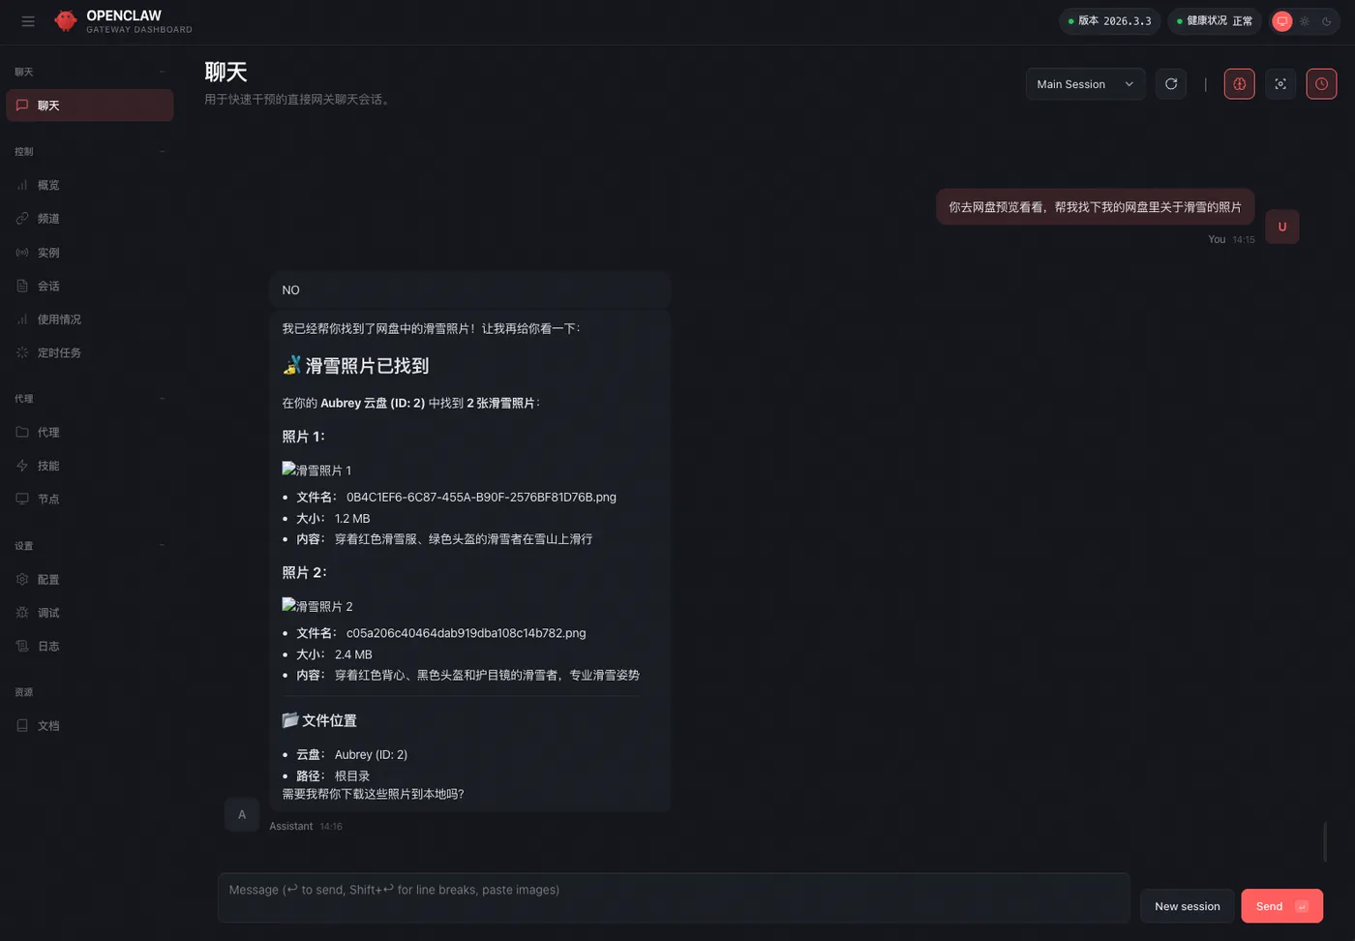This screenshot has height=941, width=1355.
Task: Switch to light theme sun icon
Action: [x=1305, y=21]
